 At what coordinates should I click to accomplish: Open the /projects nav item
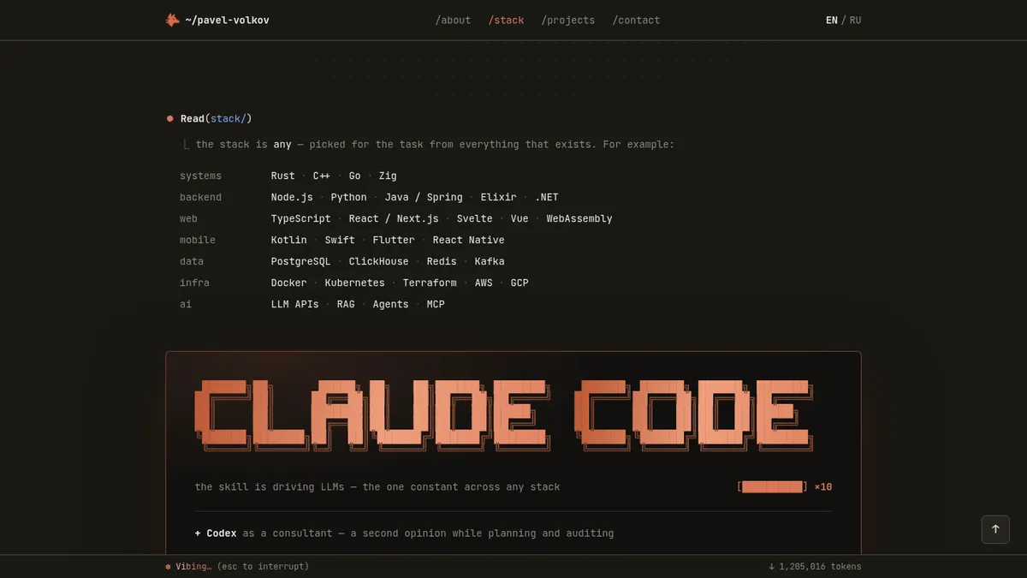pos(568,20)
